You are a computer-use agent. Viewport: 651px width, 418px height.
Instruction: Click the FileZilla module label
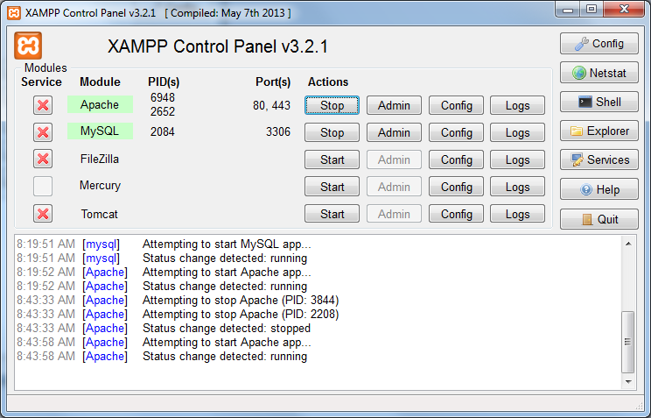click(x=100, y=159)
